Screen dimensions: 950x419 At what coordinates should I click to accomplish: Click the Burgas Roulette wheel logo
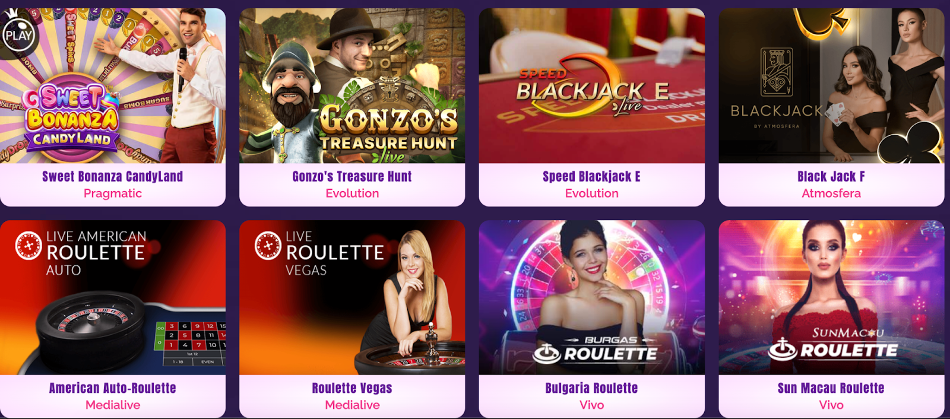click(x=546, y=353)
